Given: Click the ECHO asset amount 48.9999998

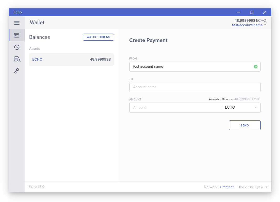Looking at the screenshot, I should click(100, 60).
